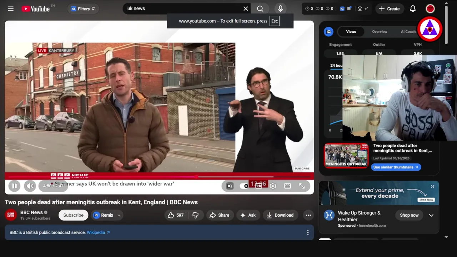Open player settings gear
Image resolution: width=457 pixels, height=257 pixels.
[273, 186]
